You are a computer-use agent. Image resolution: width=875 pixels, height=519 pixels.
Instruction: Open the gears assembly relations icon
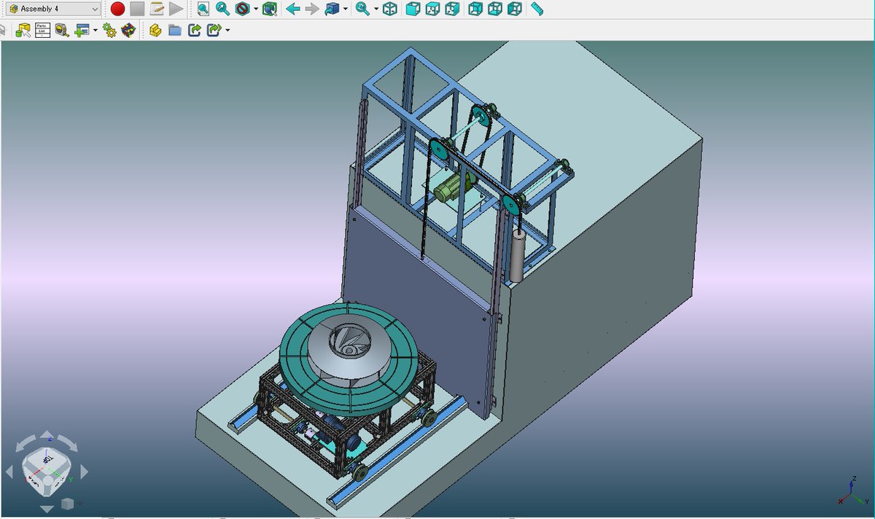tap(109, 30)
